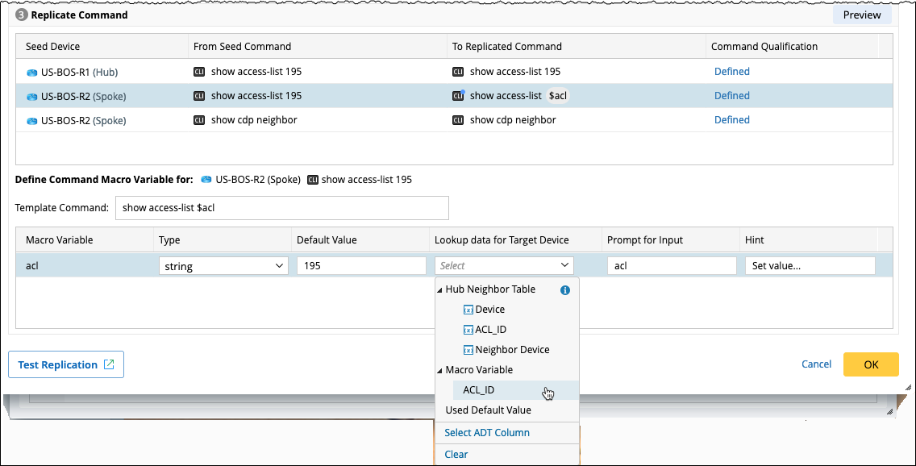Click the column icon next to Neighbor Device
This screenshot has height=466, width=916.
468,350
